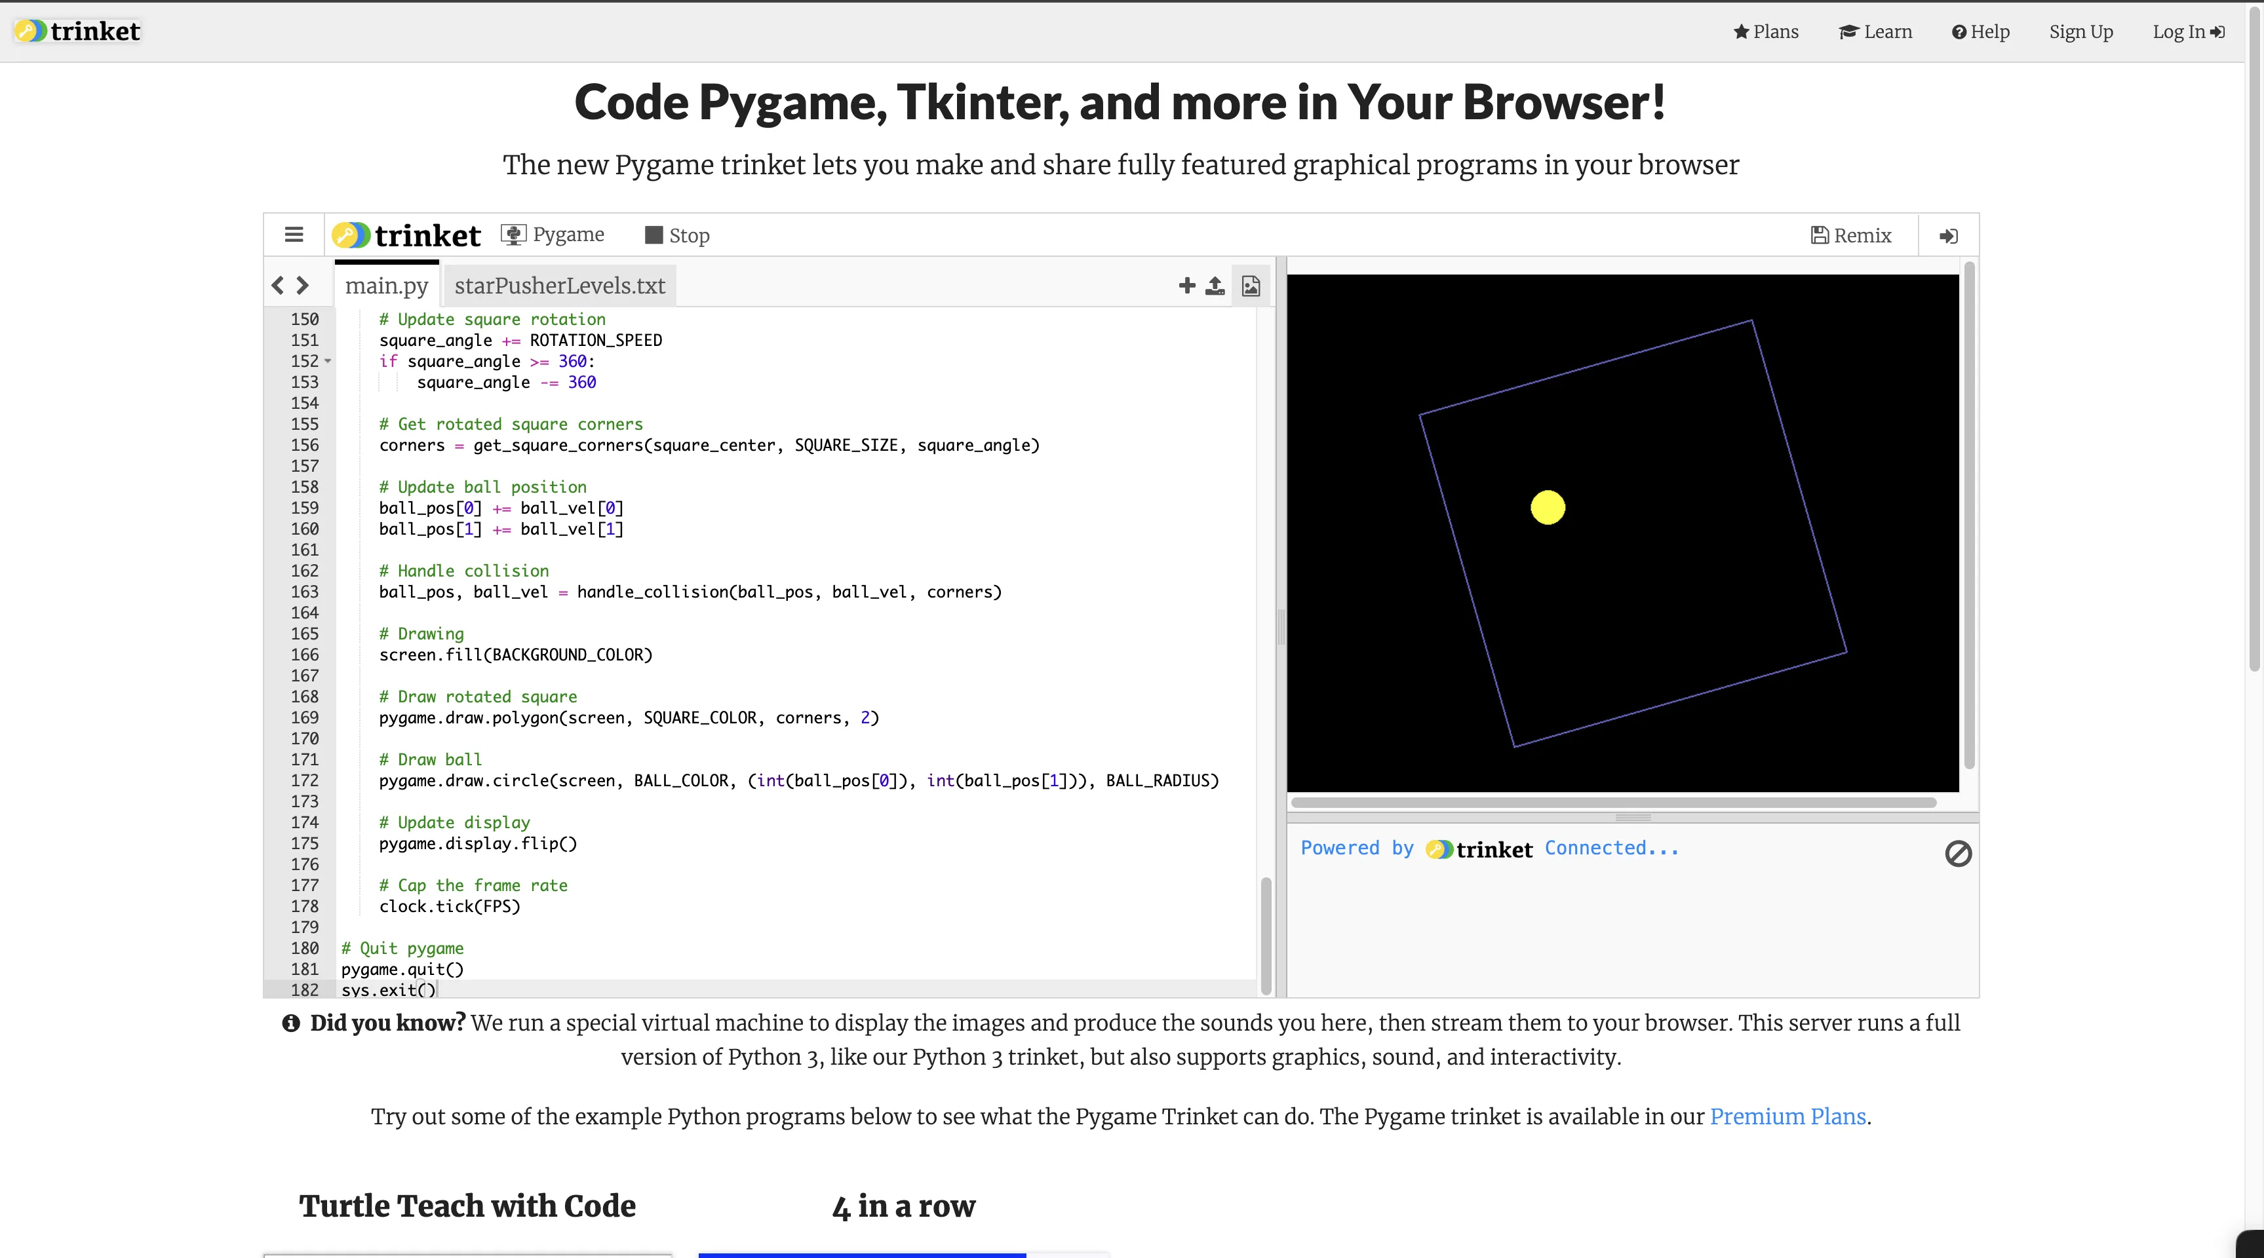Place the cursor on 'sys.exit()' line
This screenshot has height=1258, width=2264.
coord(389,989)
